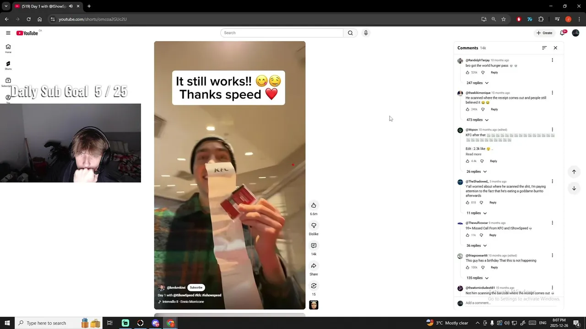Open the YouTube guide hamburger menu
This screenshot has width=586, height=329.
point(8,33)
